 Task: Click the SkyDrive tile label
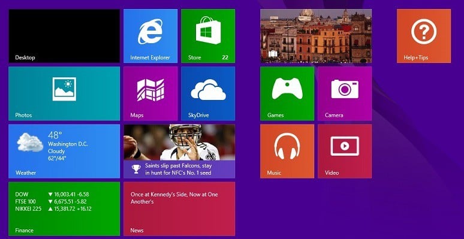click(198, 116)
